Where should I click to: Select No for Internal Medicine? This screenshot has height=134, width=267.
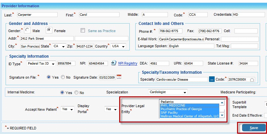(77, 93)
